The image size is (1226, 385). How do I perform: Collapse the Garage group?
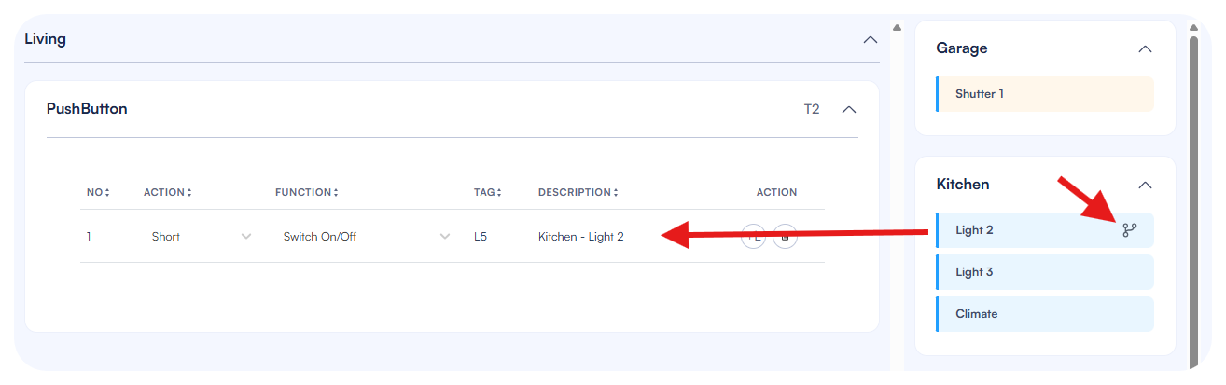click(x=1145, y=48)
